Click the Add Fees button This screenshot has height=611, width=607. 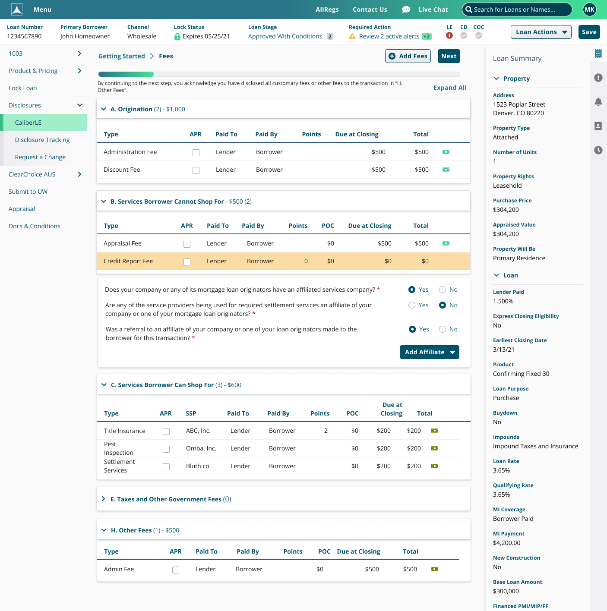(408, 56)
